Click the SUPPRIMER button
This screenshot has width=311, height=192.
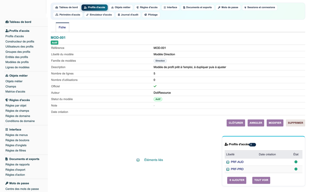pos(295,123)
